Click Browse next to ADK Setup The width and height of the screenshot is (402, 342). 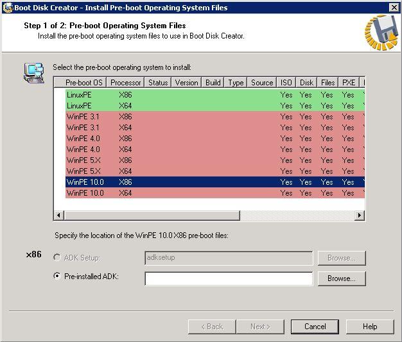(x=342, y=258)
